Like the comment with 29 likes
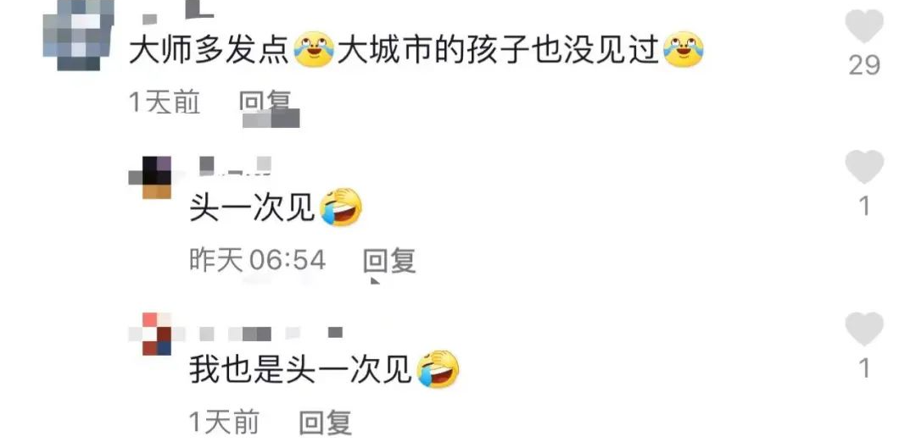This screenshot has width=916, height=442. click(x=864, y=26)
